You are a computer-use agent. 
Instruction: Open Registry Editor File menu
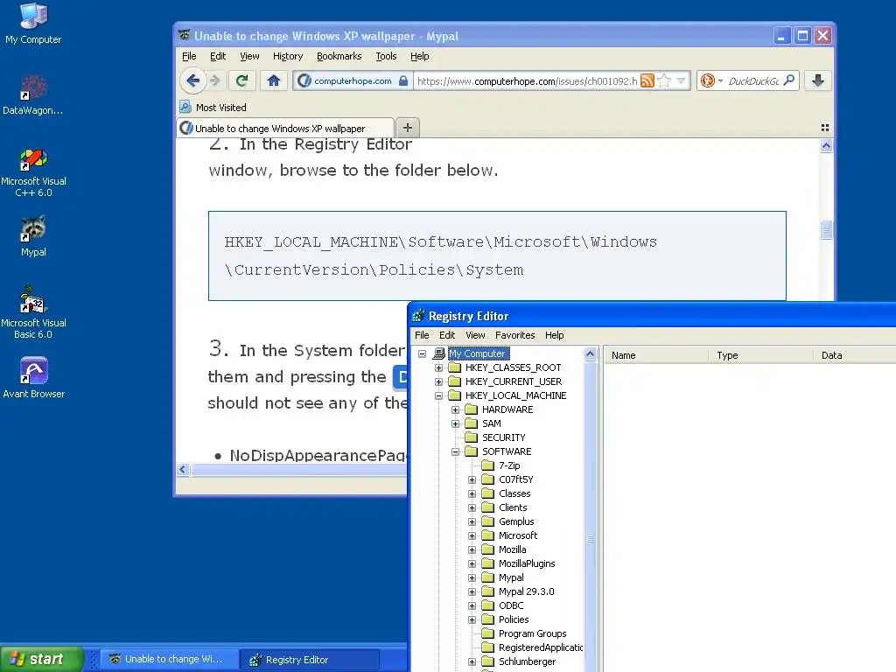tap(422, 335)
